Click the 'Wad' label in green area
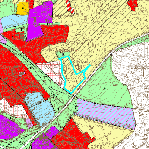Image resolution: width=149 pixels, height=149 pixels. (x=115, y=85)
